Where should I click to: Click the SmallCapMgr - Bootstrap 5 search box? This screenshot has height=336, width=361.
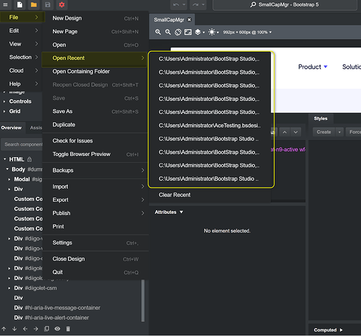point(285,5)
